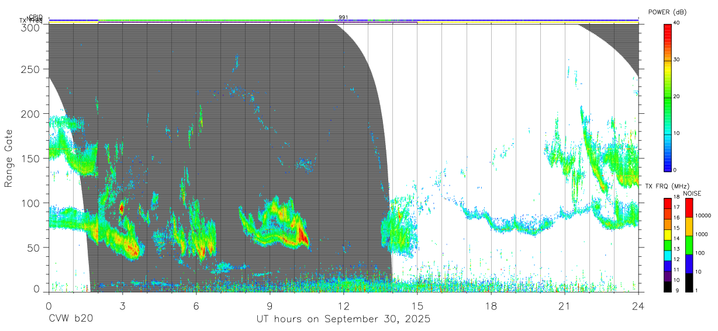
Task: Click the 200 tick on Range Gate axis
Action: (32, 113)
